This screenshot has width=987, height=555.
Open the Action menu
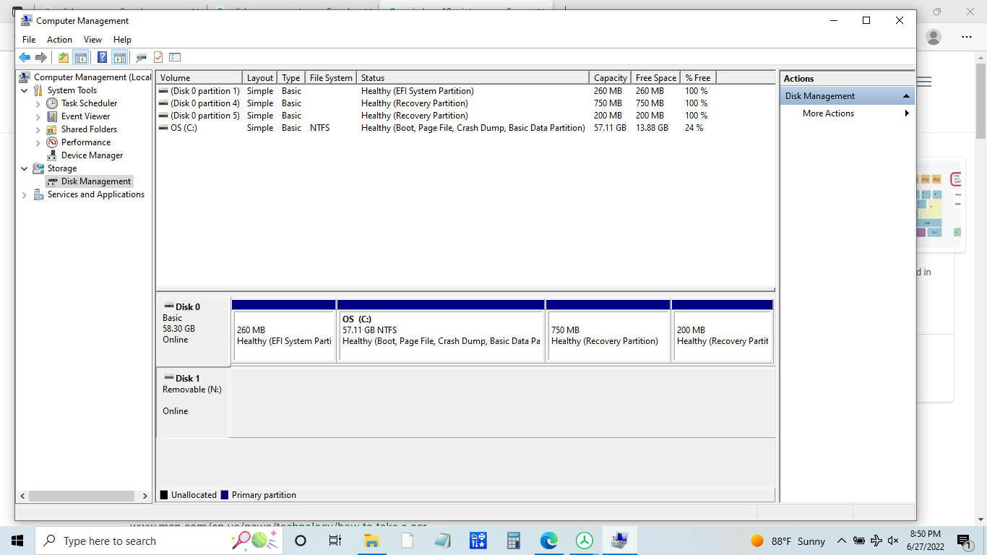tap(59, 40)
